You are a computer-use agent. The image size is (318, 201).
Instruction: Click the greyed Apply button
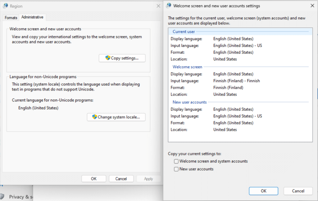click(148, 179)
